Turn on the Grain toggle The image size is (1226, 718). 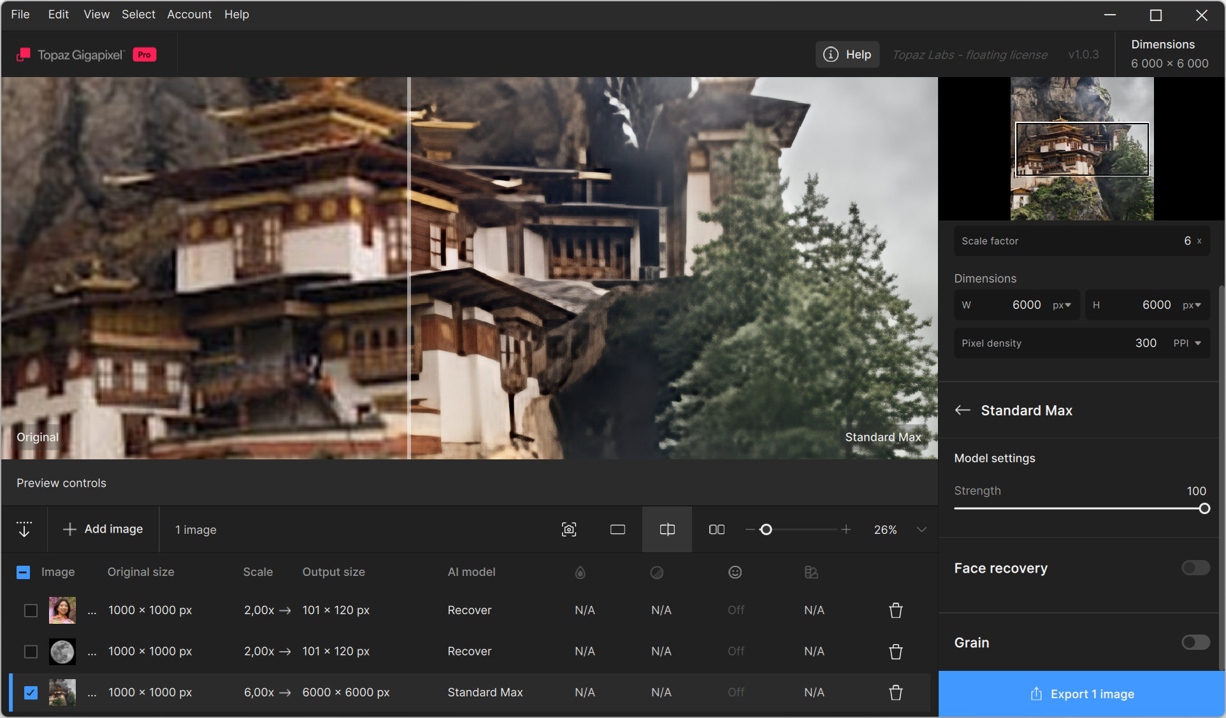[1195, 642]
